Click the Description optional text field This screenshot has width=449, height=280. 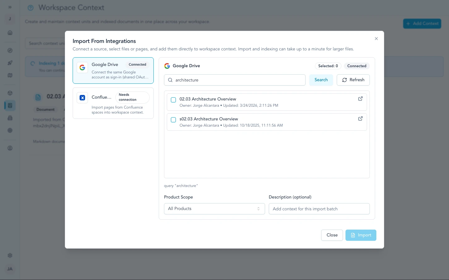pyautogui.click(x=319, y=209)
